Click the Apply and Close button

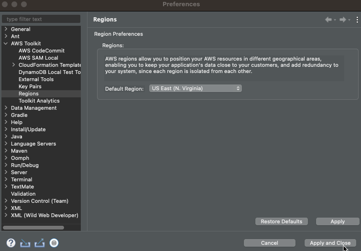pos(330,243)
